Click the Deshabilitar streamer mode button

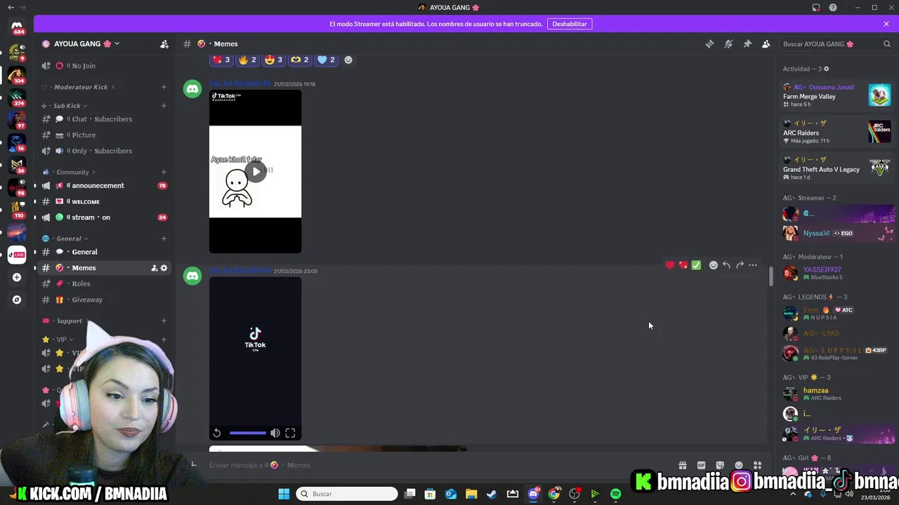pos(570,24)
